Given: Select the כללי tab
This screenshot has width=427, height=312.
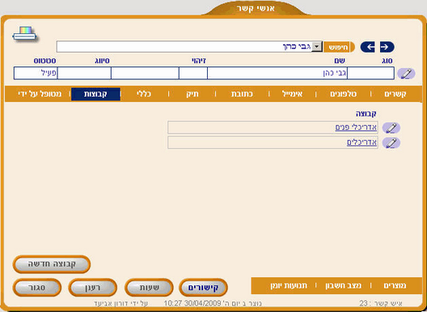Looking at the screenshot, I should 143,95.
